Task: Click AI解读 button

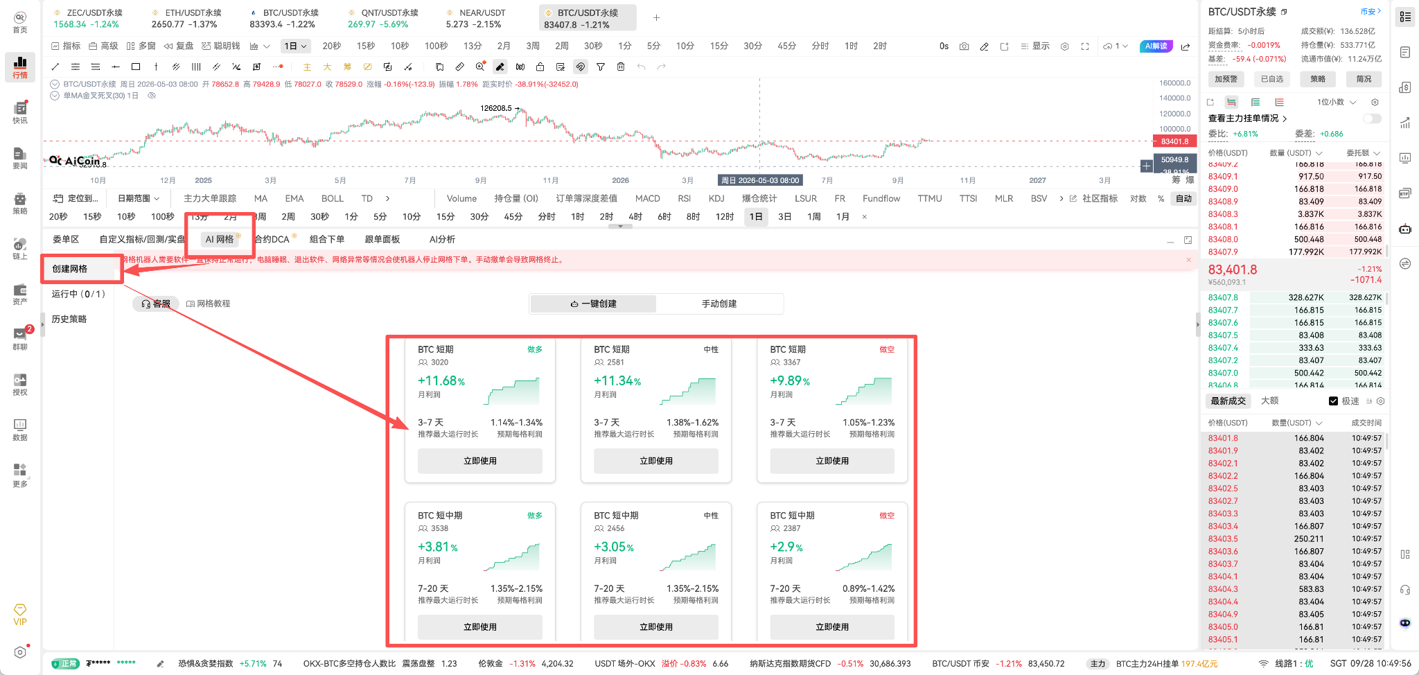Action: click(1156, 46)
